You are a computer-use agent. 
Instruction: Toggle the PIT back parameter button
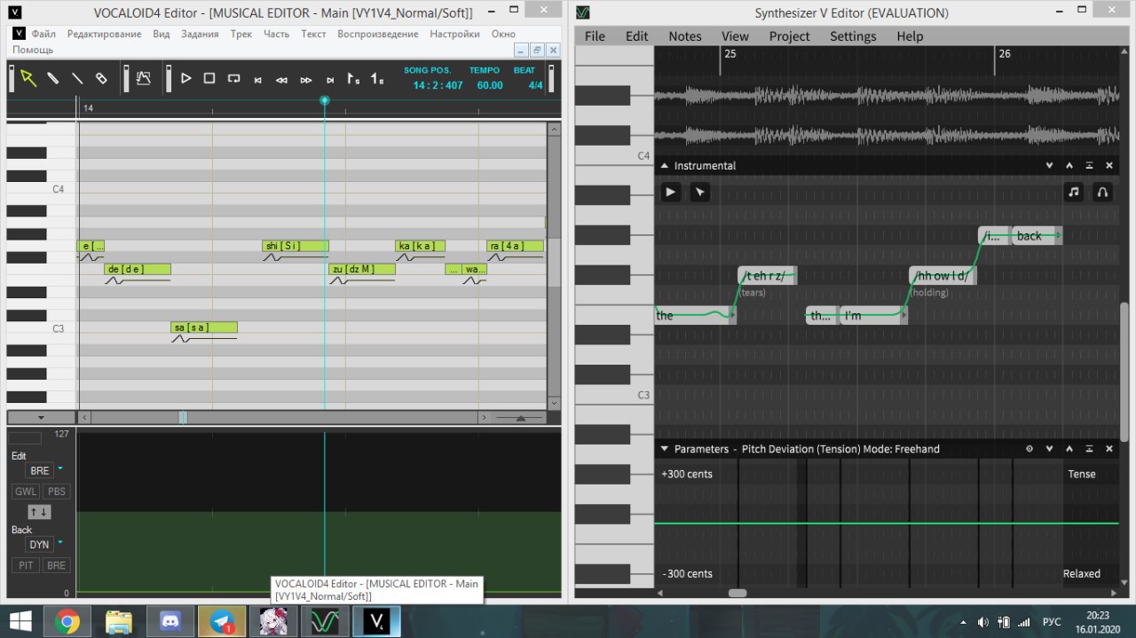click(26, 565)
